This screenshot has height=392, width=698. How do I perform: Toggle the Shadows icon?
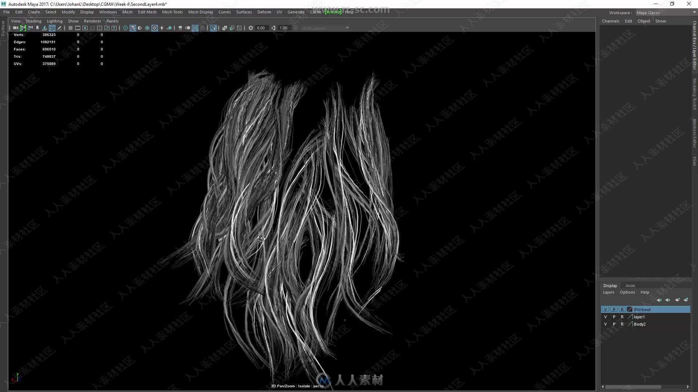pyautogui.click(x=169, y=28)
